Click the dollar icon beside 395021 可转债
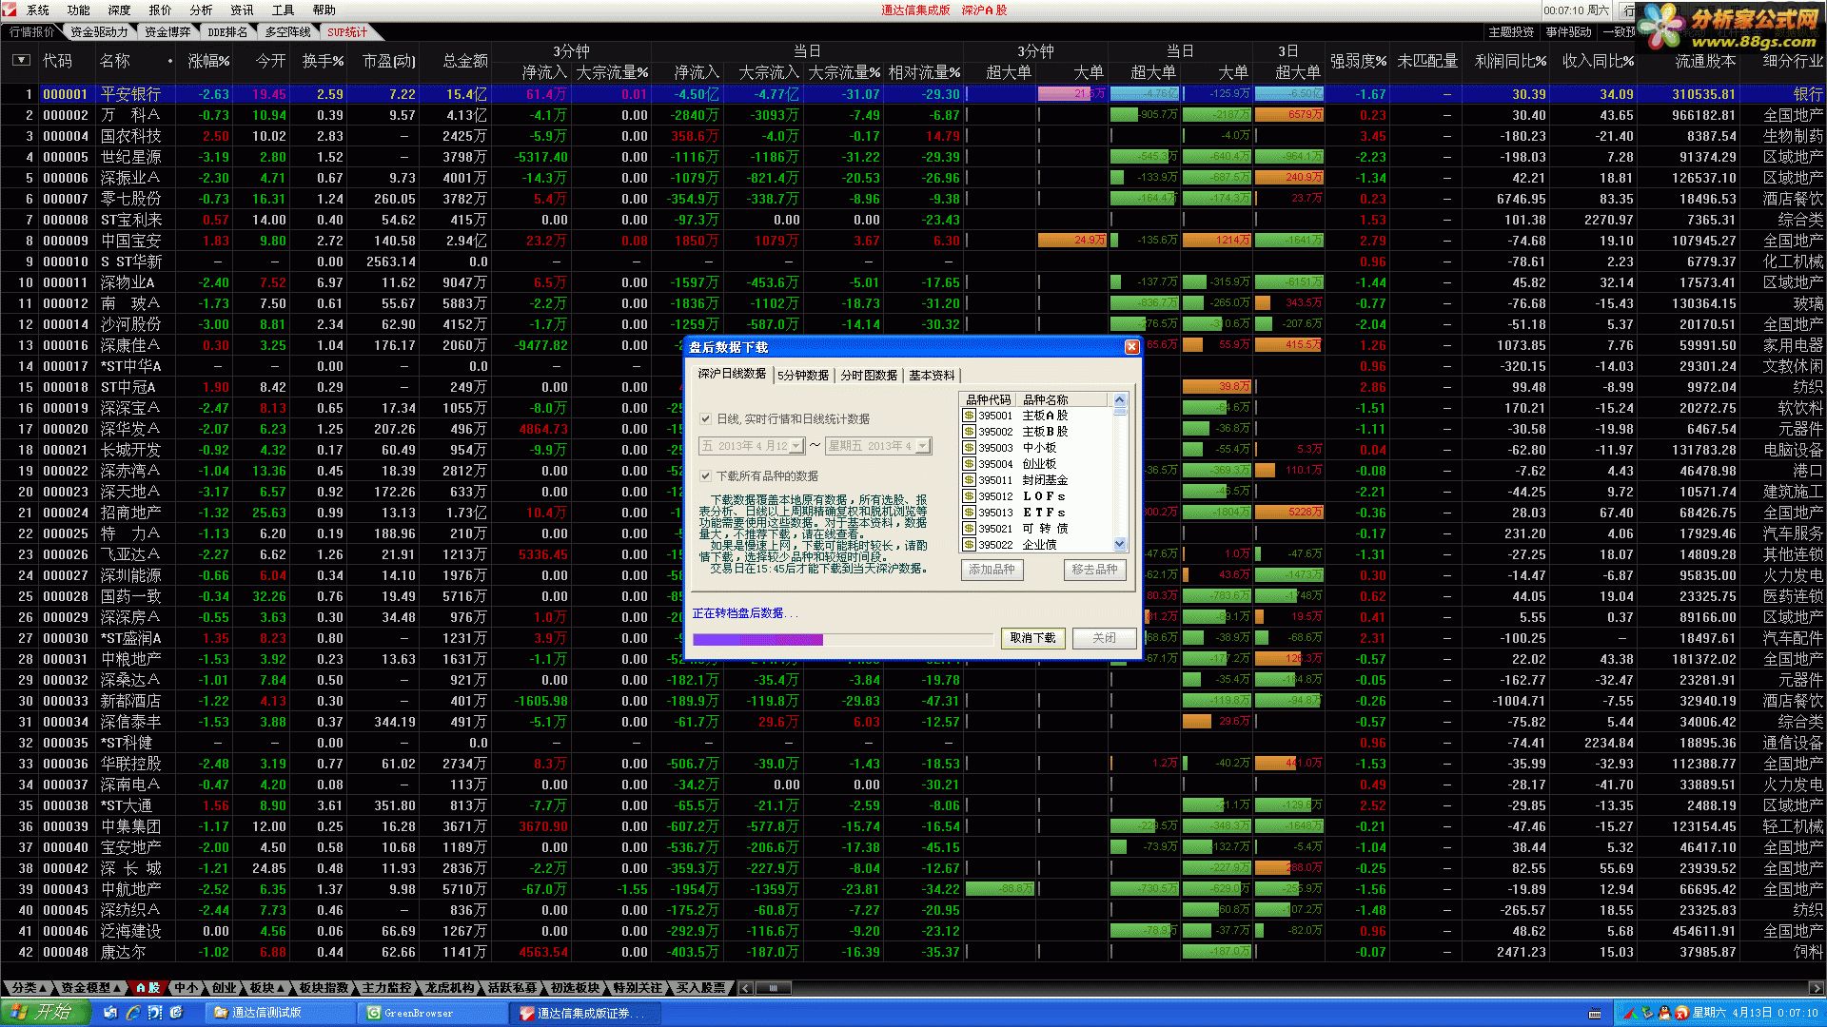This screenshot has height=1027, width=1827. coord(969,529)
